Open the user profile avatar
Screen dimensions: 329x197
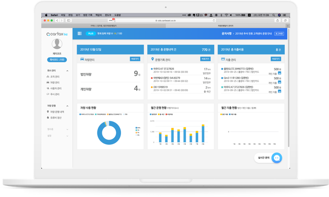coord(57,44)
